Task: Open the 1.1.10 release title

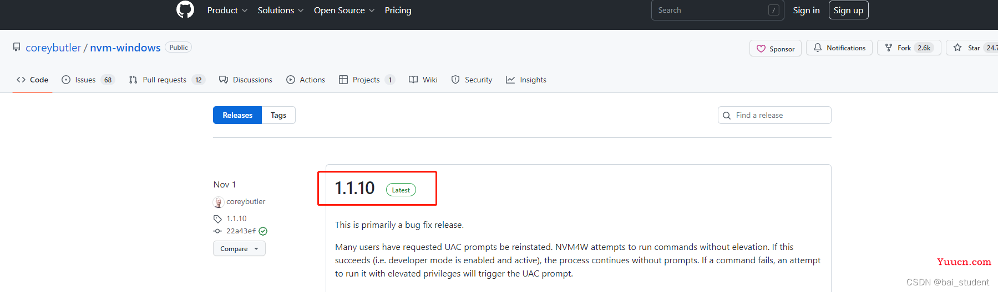Action: (x=355, y=188)
